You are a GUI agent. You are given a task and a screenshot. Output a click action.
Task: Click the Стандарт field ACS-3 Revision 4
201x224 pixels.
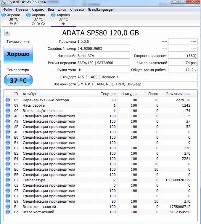[137, 77]
